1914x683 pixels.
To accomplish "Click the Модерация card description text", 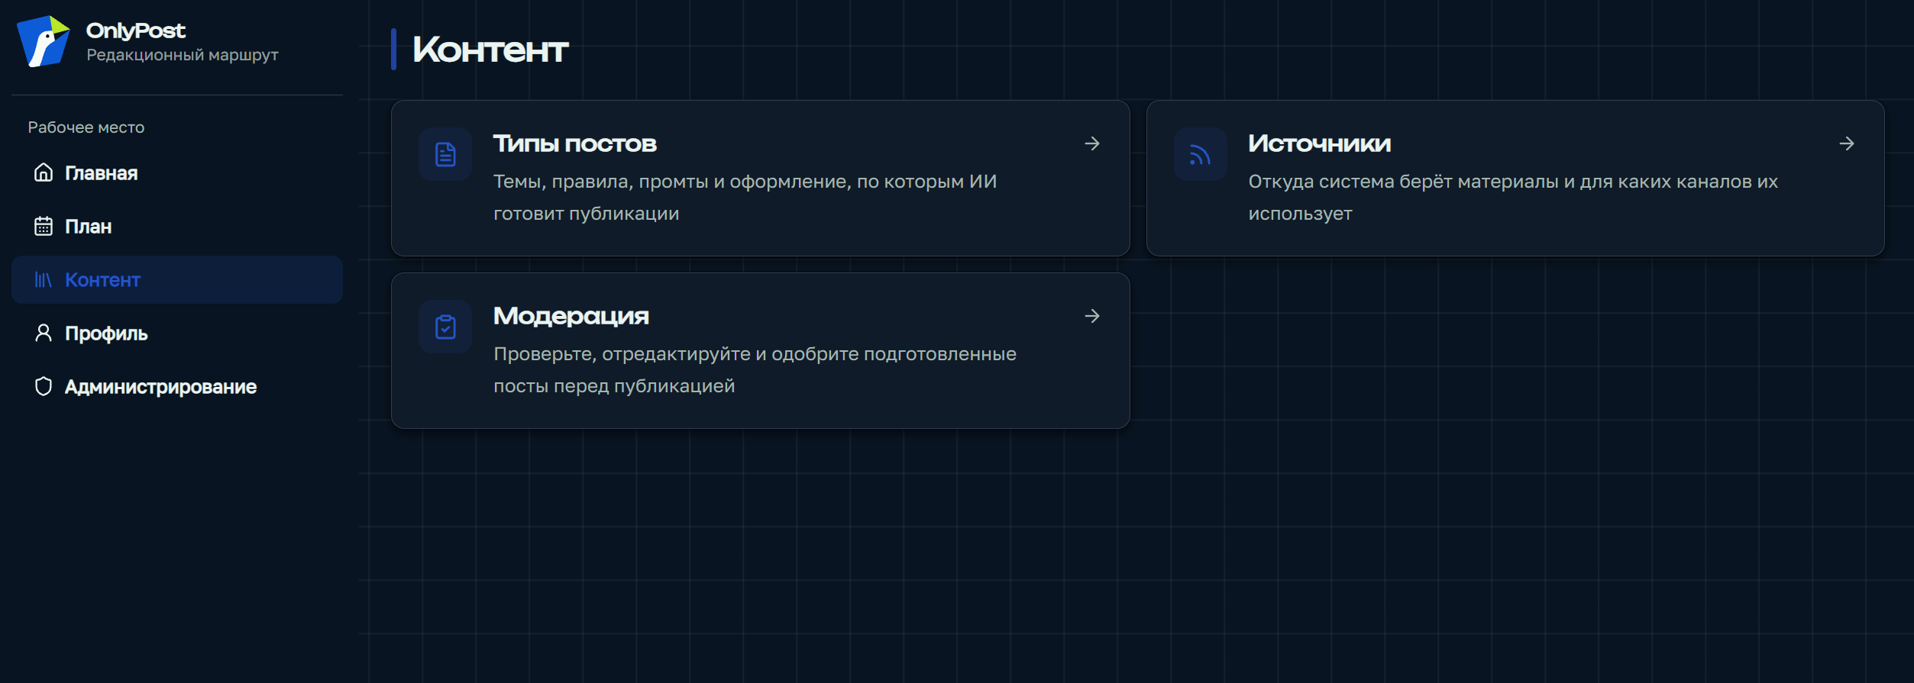I will tap(755, 370).
